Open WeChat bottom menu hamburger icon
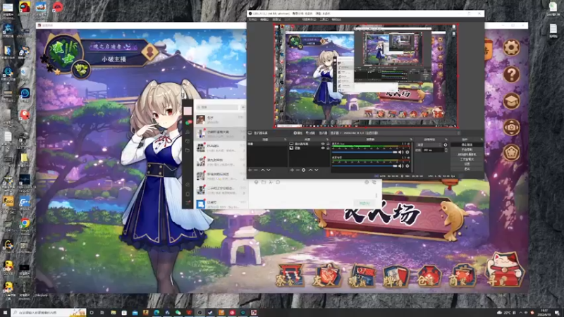 point(188,203)
